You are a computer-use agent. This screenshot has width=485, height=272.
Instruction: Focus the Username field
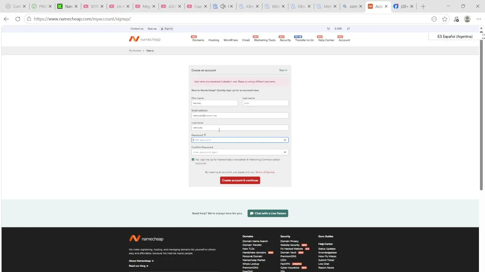(240, 128)
